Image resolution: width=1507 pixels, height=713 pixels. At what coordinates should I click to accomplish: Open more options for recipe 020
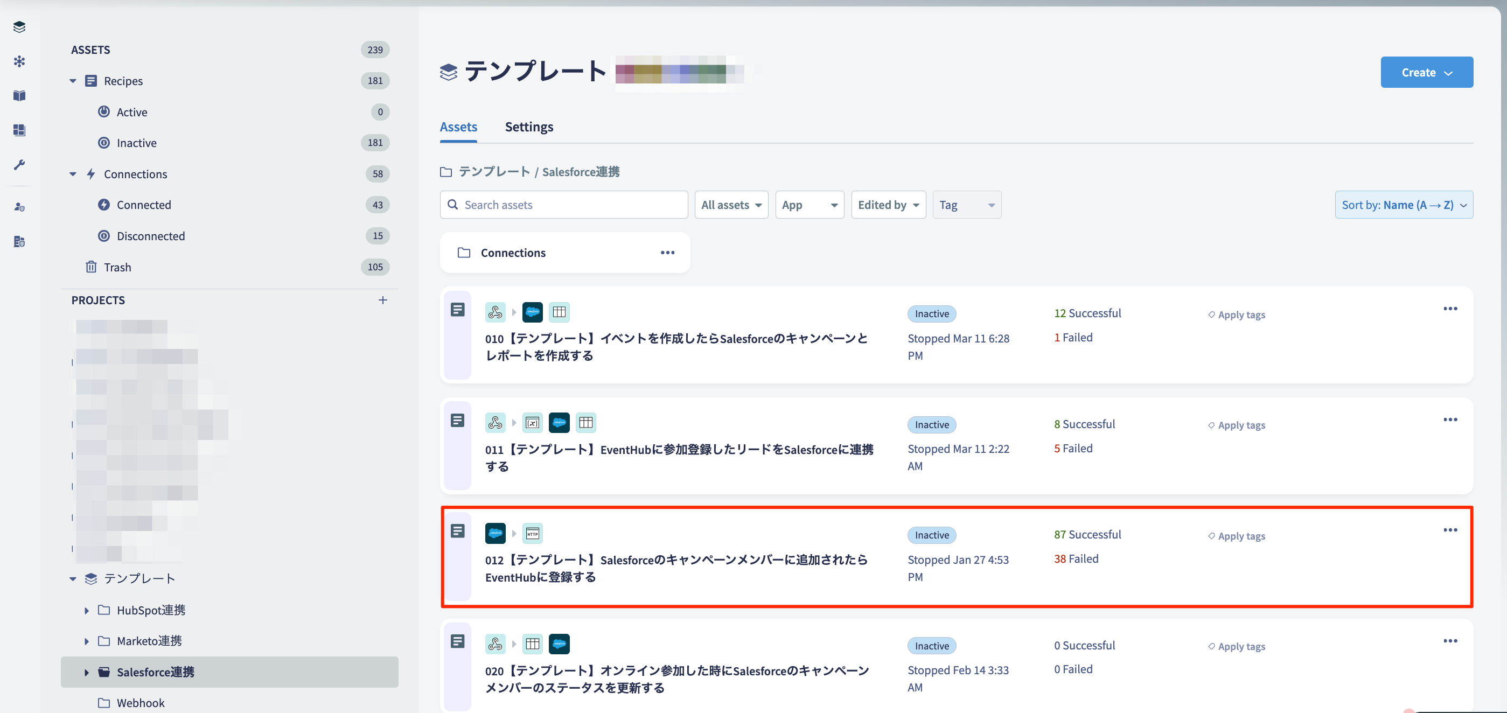coord(1450,641)
